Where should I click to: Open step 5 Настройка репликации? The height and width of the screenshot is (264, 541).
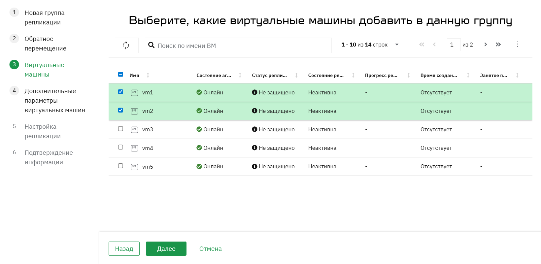click(43, 131)
